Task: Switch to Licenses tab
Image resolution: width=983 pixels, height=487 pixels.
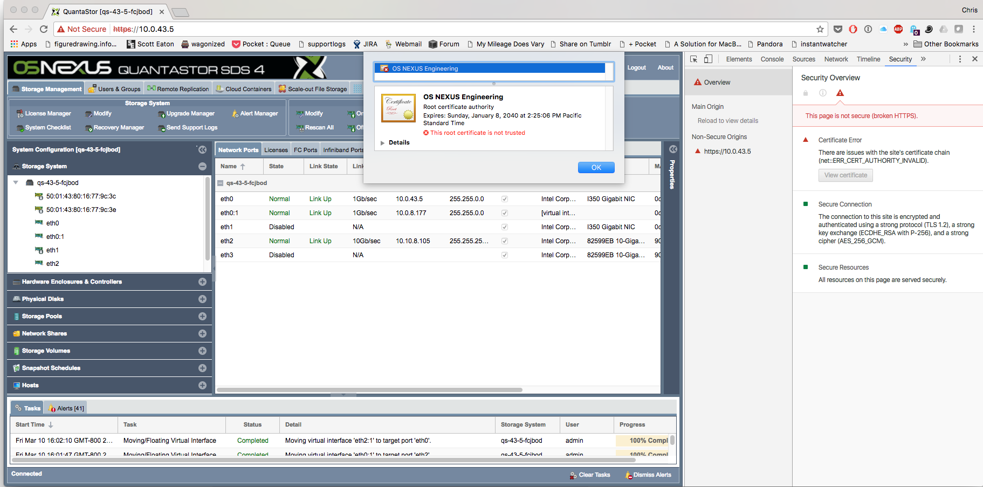Action: pyautogui.click(x=276, y=150)
